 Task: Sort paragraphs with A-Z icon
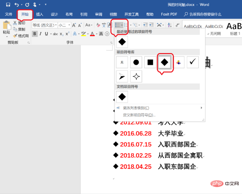[x=170, y=25]
